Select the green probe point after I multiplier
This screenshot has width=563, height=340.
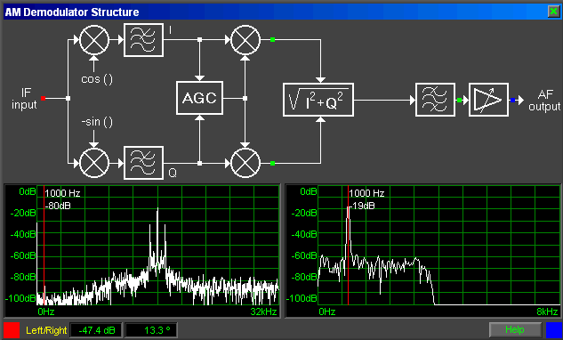tap(272, 39)
